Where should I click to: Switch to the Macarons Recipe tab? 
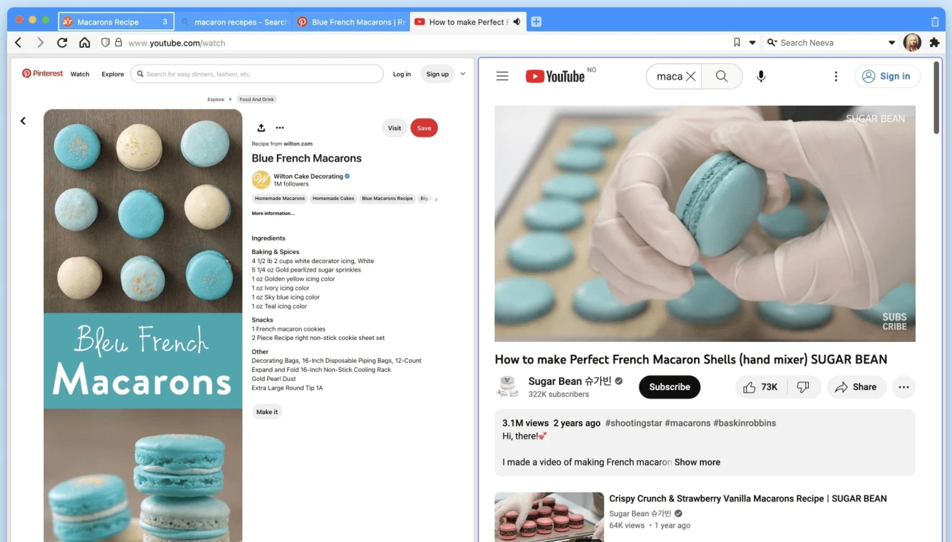pyautogui.click(x=108, y=21)
